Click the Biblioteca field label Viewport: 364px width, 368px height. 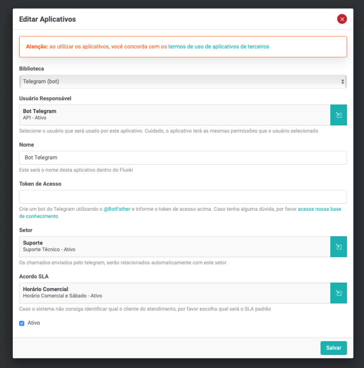[31, 69]
